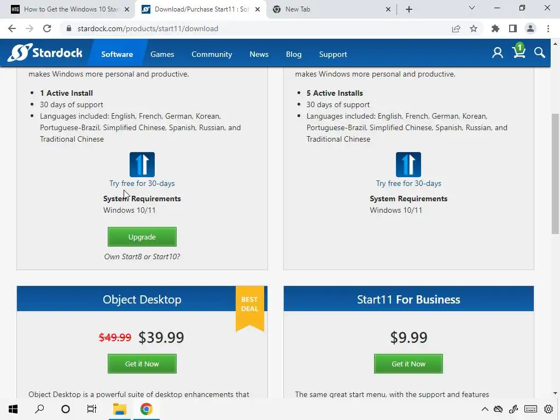The height and width of the screenshot is (420, 560).
Task: Toggle the Chrome side panel icon
Action: [513, 28]
